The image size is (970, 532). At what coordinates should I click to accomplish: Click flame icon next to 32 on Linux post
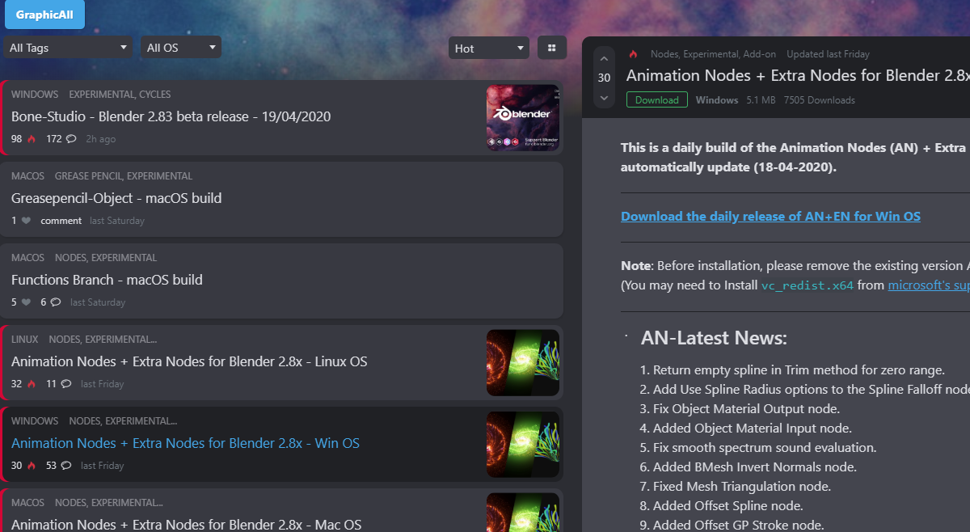(x=32, y=384)
